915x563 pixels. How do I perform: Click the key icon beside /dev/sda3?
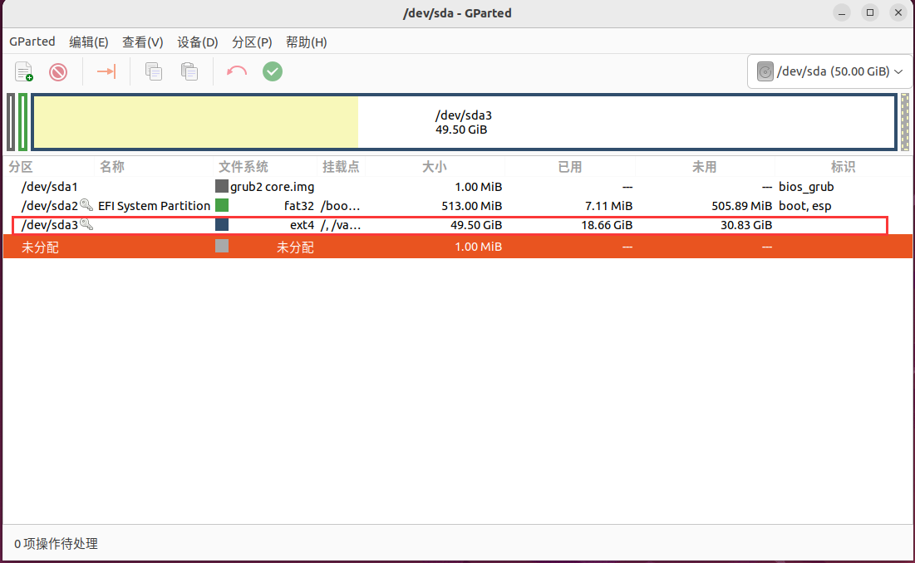pos(86,224)
